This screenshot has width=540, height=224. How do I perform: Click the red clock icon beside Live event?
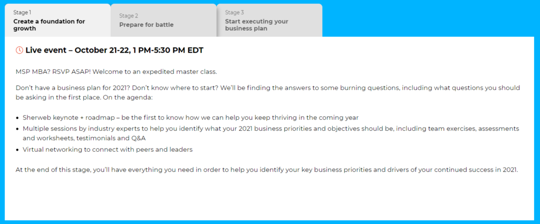tap(20, 50)
